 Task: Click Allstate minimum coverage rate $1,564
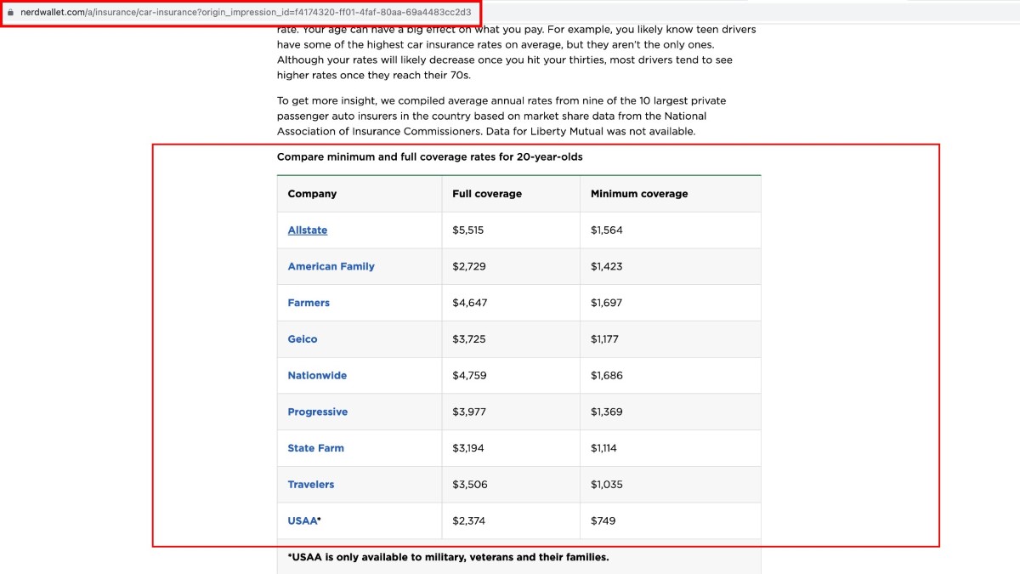coord(607,230)
